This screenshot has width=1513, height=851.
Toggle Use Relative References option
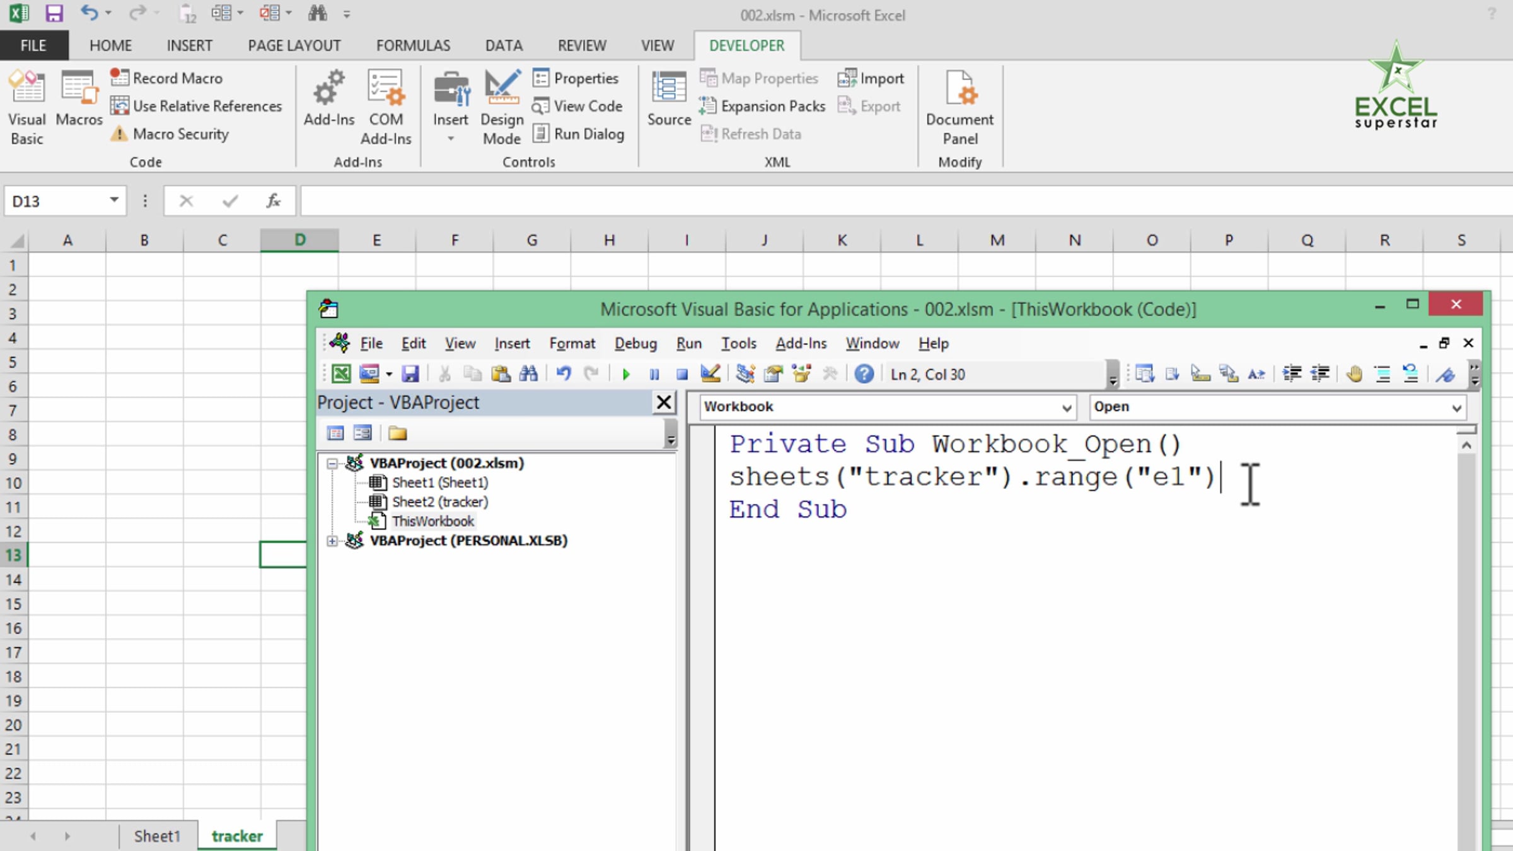coord(197,106)
